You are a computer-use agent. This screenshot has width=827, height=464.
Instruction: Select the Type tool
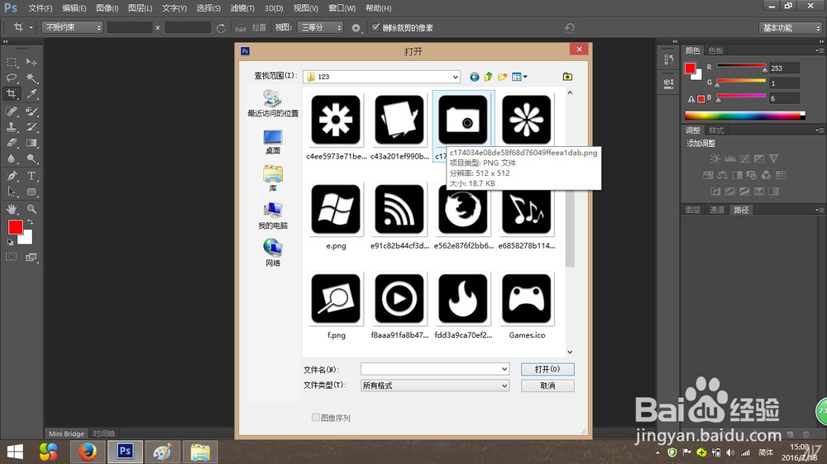tap(31, 176)
